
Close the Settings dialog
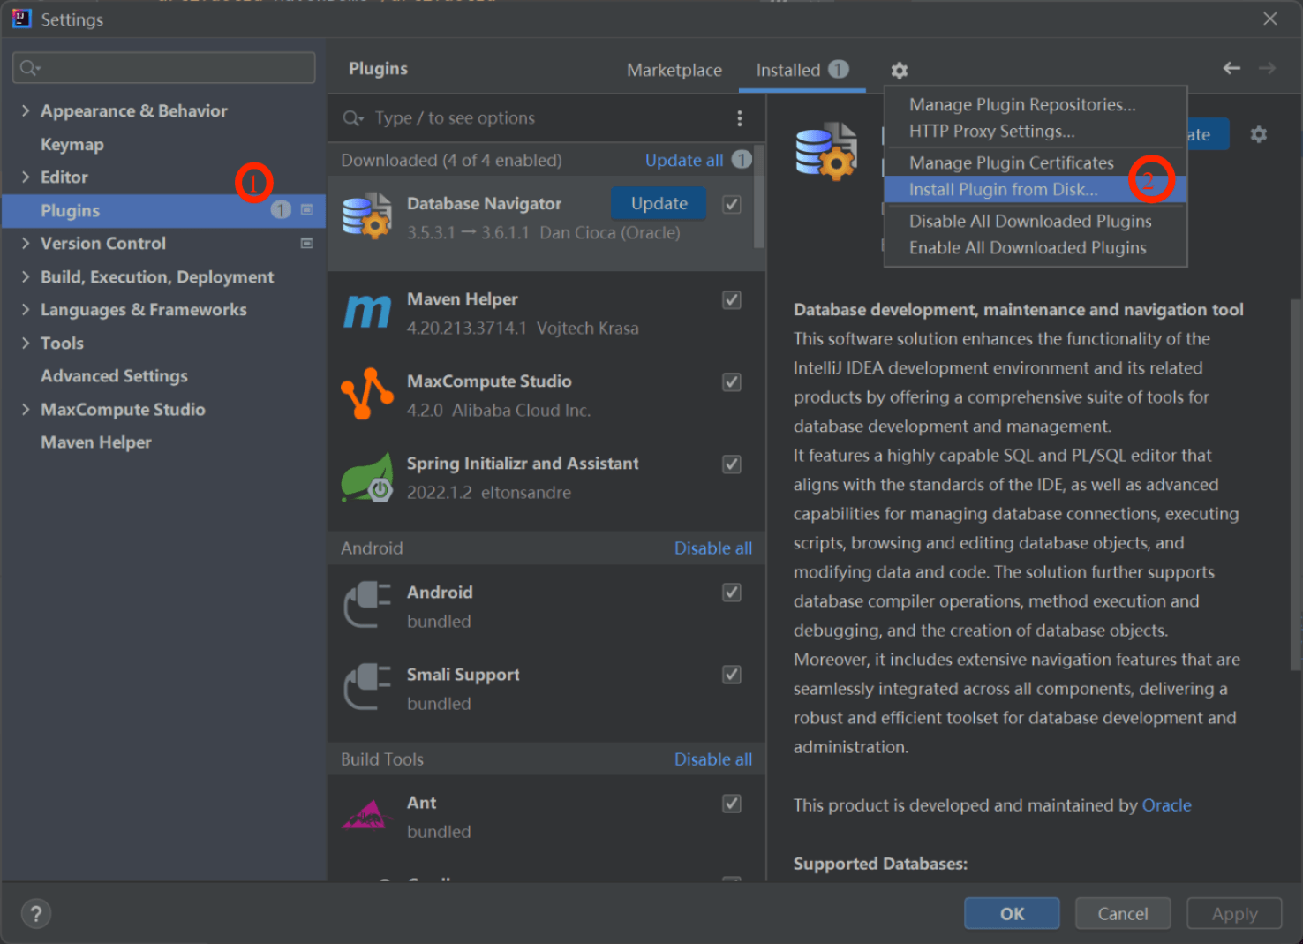pyautogui.click(x=1270, y=19)
